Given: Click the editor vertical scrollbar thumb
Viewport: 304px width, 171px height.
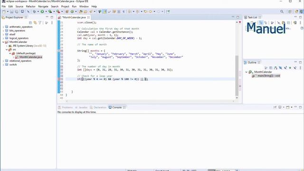Looking at the screenshot, I should [237, 76].
